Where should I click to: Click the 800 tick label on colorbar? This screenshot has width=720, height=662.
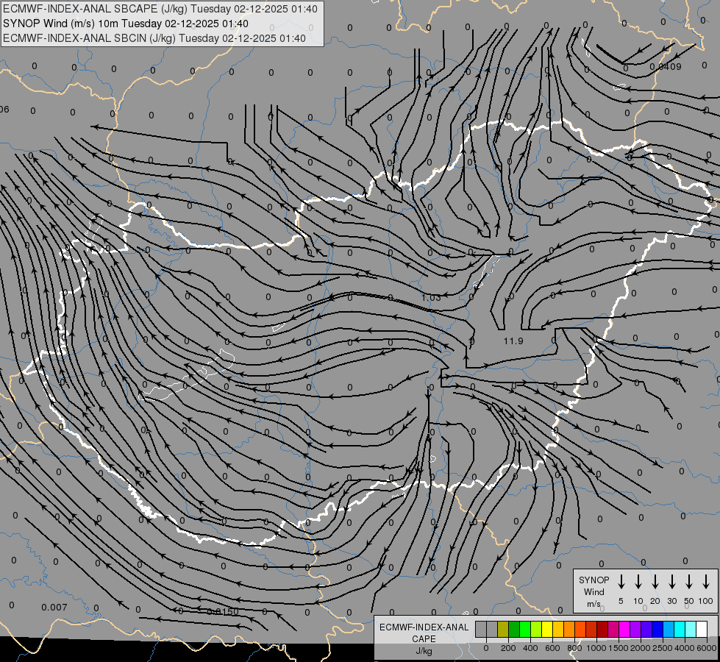pyautogui.click(x=574, y=648)
